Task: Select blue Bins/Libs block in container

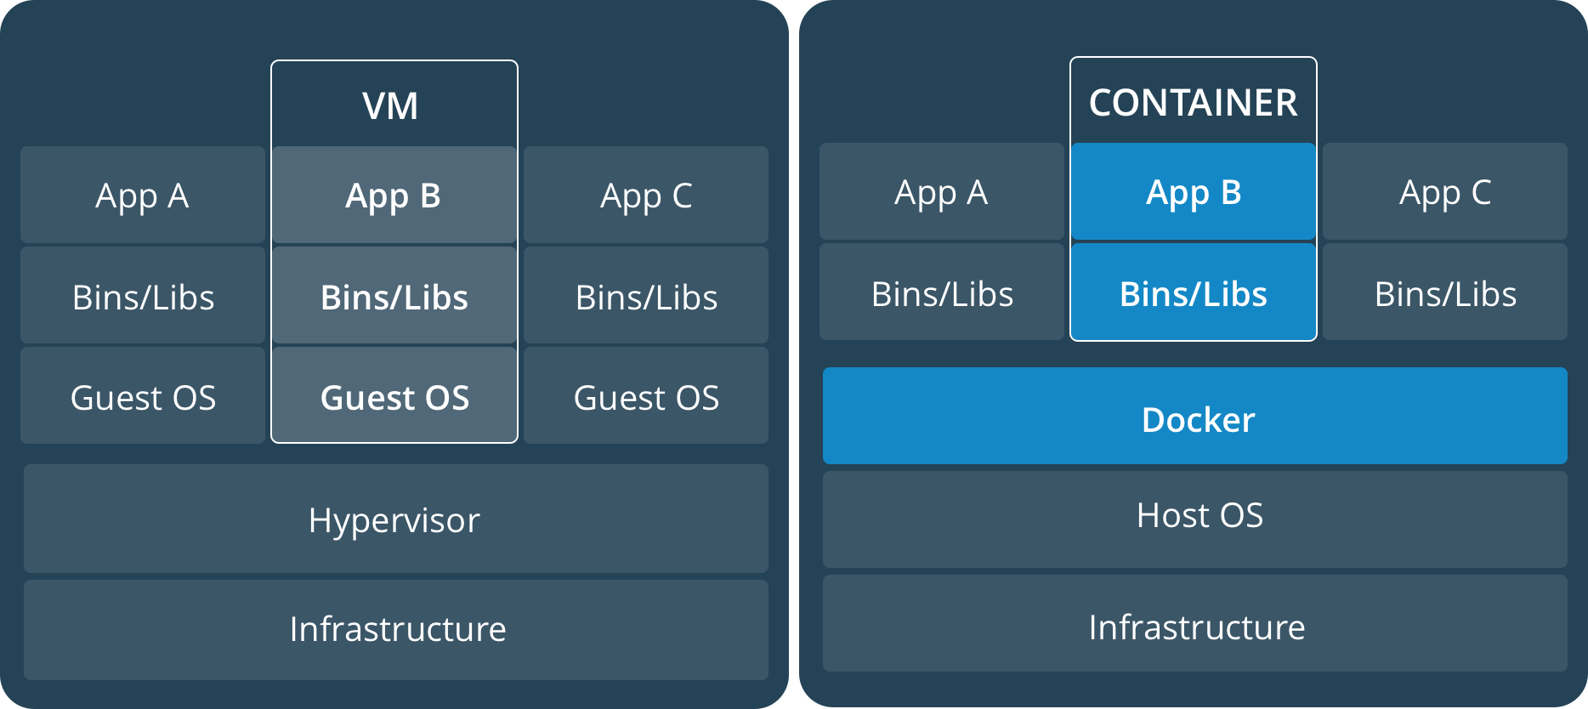Action: 1194,292
